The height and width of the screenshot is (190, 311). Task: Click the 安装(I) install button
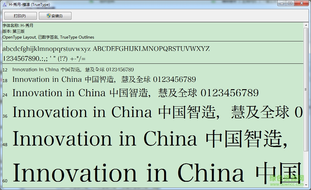pos(55,15)
